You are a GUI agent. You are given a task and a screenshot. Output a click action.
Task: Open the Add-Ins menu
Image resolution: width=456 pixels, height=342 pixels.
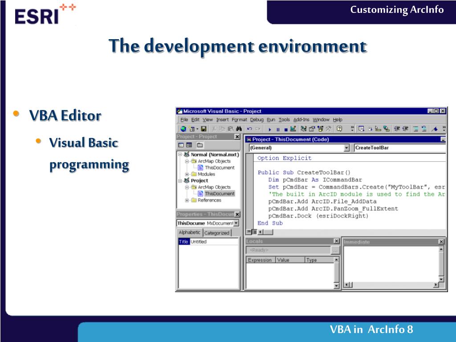(301, 119)
